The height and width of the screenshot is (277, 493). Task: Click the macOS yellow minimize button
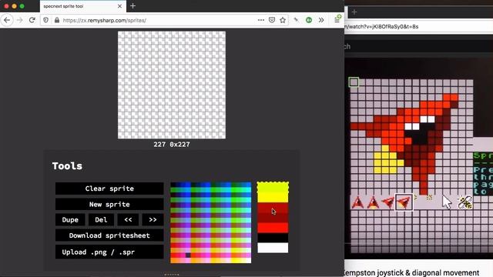[x=15, y=6]
